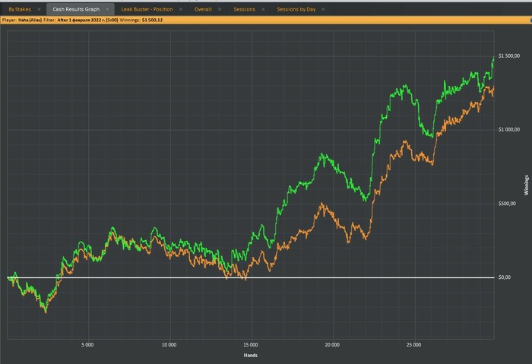
Task: Switch to the Overall tab
Action: click(x=203, y=9)
